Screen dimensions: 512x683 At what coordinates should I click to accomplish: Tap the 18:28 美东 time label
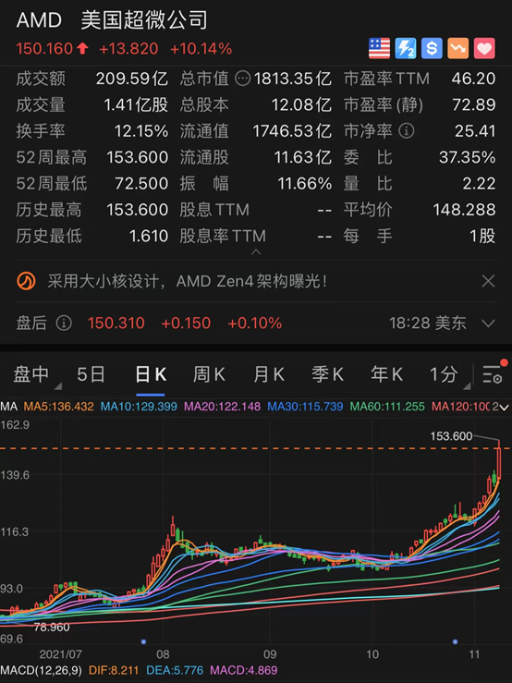pyautogui.click(x=428, y=323)
